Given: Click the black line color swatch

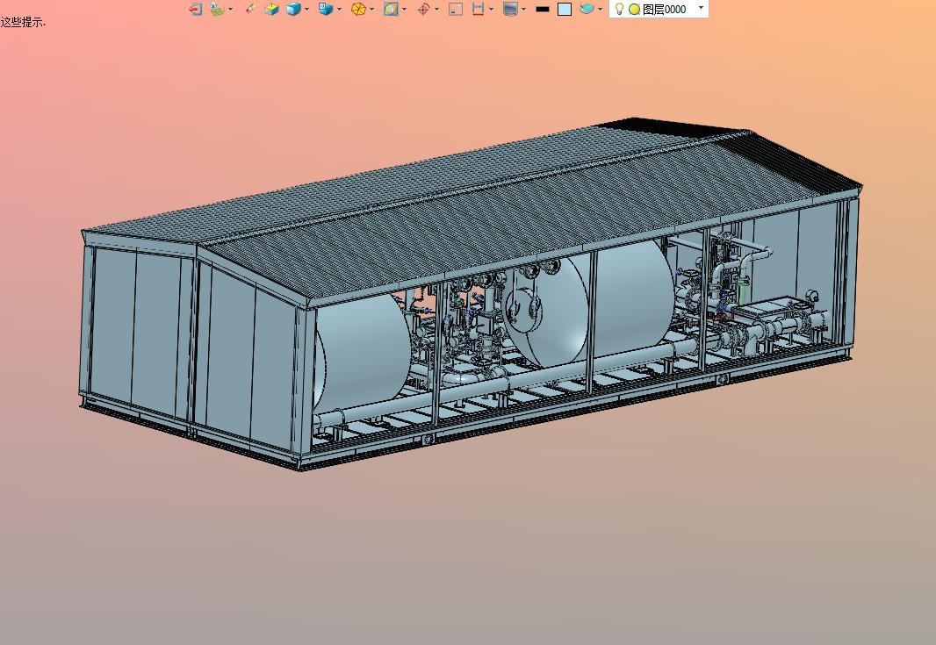Looking at the screenshot, I should click(543, 9).
